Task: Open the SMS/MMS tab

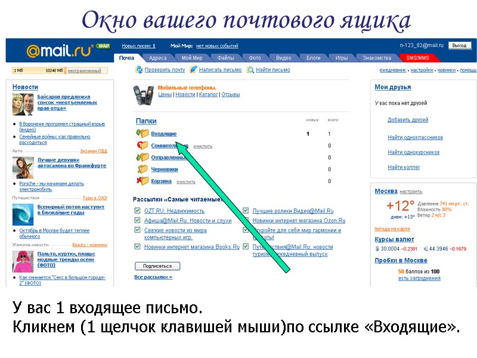Action: tap(417, 58)
